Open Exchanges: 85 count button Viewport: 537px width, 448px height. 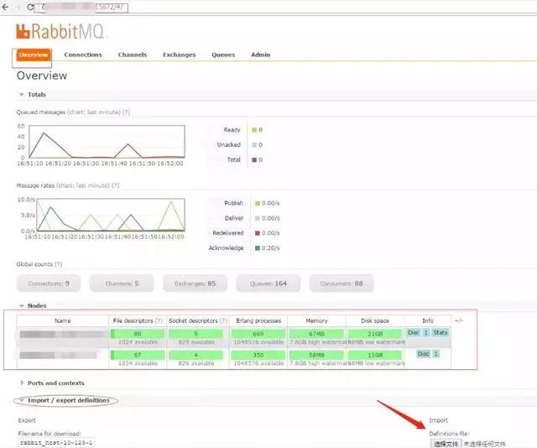coord(196,284)
